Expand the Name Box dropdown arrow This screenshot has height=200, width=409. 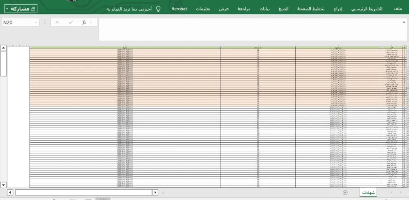[x=36, y=22]
